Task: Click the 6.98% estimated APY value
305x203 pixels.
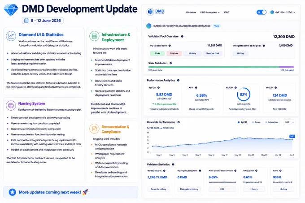Action: pos(201,95)
